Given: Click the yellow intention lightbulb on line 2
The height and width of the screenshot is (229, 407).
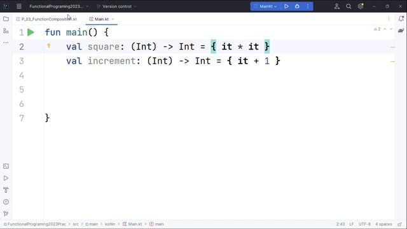Looking at the screenshot, I should (x=49, y=46).
